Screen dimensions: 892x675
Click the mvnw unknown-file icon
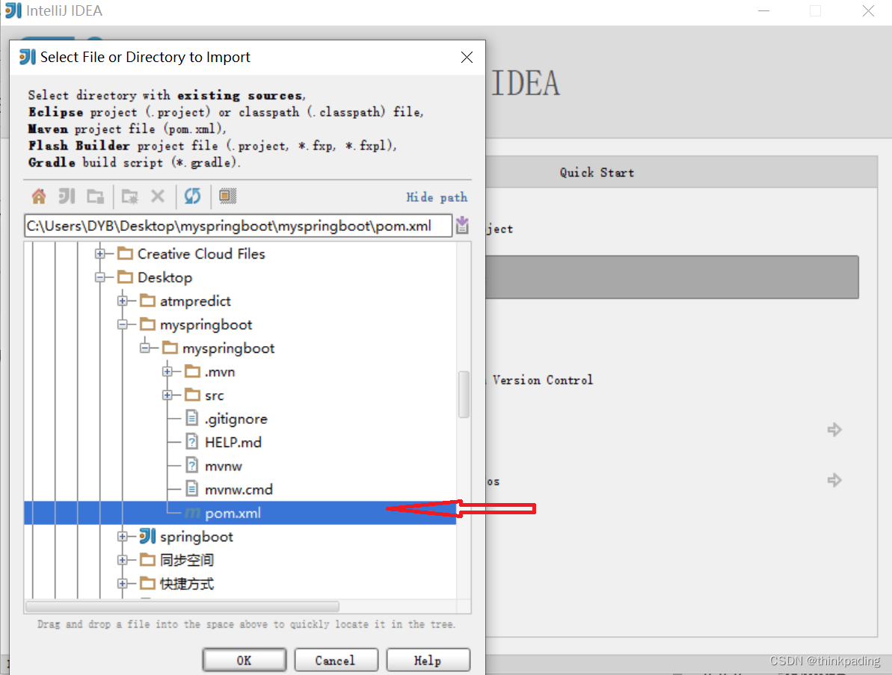coord(192,466)
